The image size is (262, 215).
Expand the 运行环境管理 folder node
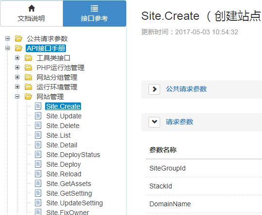(17, 86)
